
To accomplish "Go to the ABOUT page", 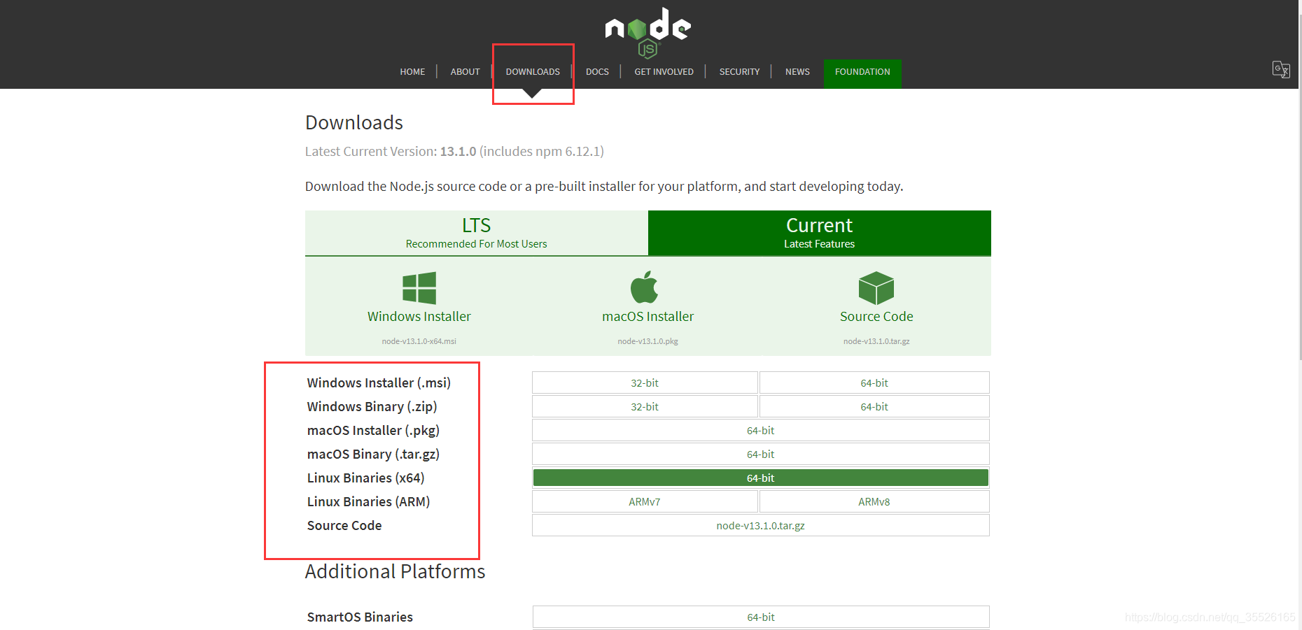I will pos(465,71).
